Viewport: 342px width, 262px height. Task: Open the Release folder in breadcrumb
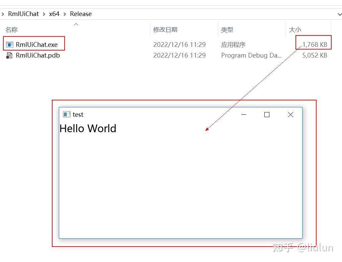click(x=81, y=14)
